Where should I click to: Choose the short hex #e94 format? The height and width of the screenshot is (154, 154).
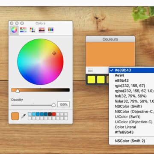(x=132, y=75)
